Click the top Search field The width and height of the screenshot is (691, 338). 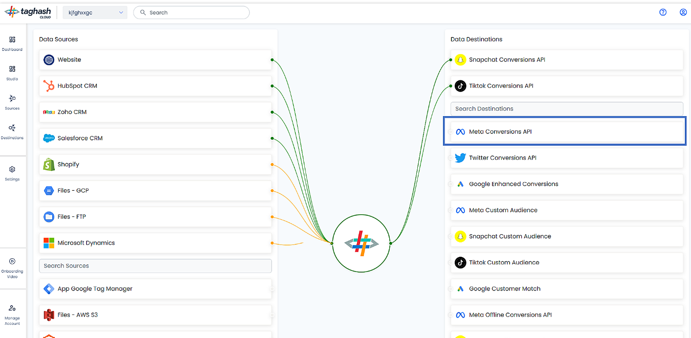pyautogui.click(x=191, y=13)
